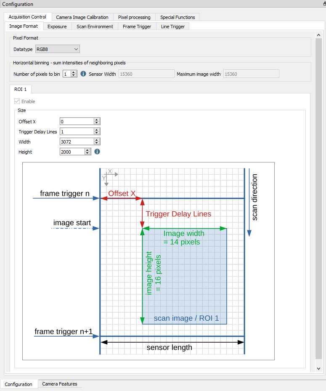Increase Number of pixels to bin
Image resolution: width=326 pixels, height=391 pixels.
pos(74,72)
